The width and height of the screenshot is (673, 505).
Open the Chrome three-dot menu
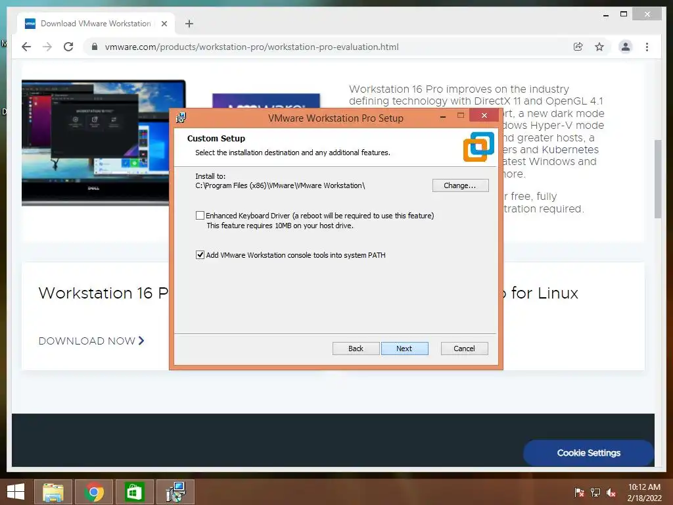[647, 47]
